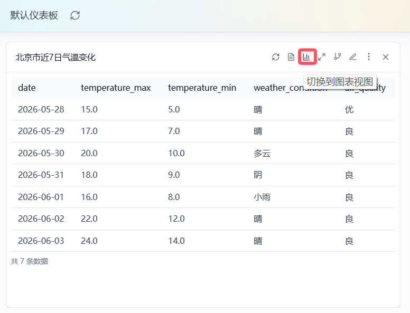Refresh the default dashboard using the header icon
Viewport: 410px width, 313px height.
coord(75,15)
